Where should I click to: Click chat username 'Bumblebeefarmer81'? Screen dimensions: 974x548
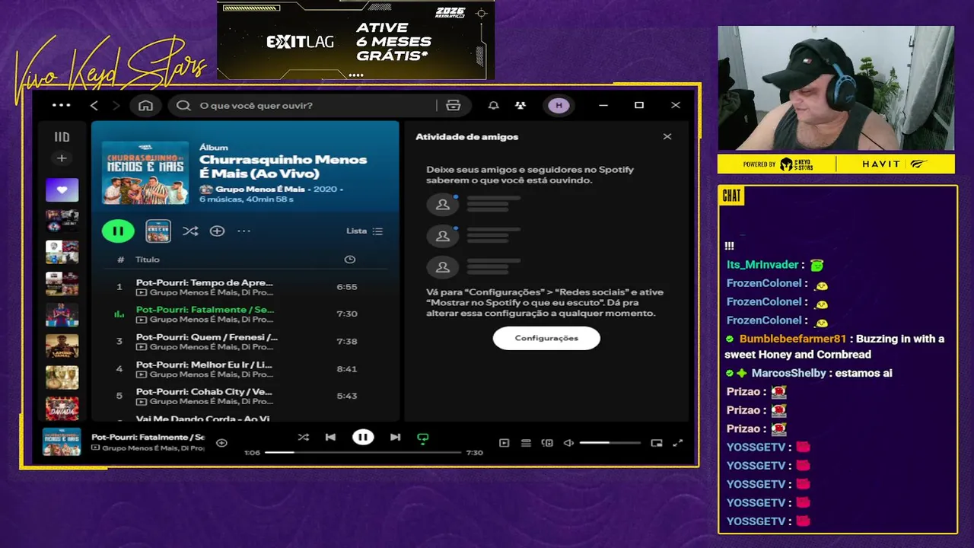coord(792,339)
